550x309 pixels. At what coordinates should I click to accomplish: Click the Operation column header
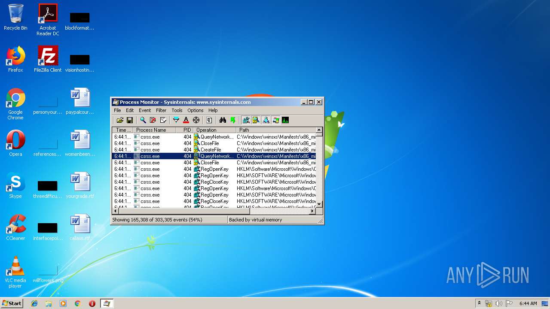click(x=214, y=130)
